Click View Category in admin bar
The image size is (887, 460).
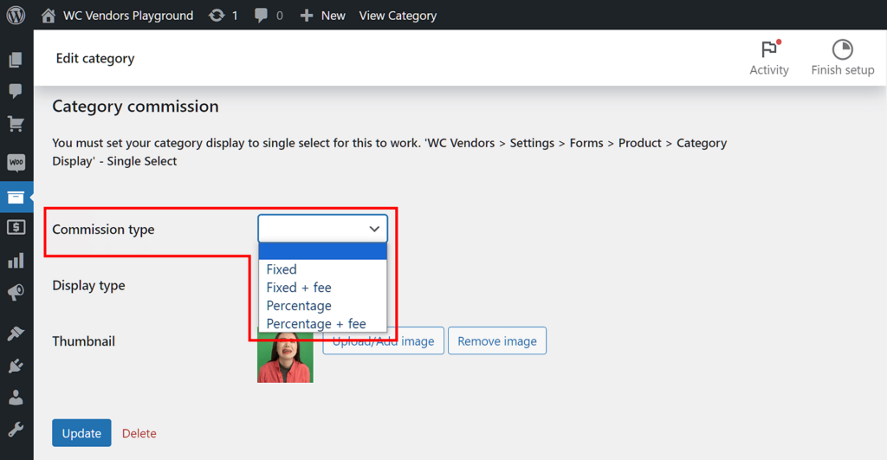click(x=398, y=16)
